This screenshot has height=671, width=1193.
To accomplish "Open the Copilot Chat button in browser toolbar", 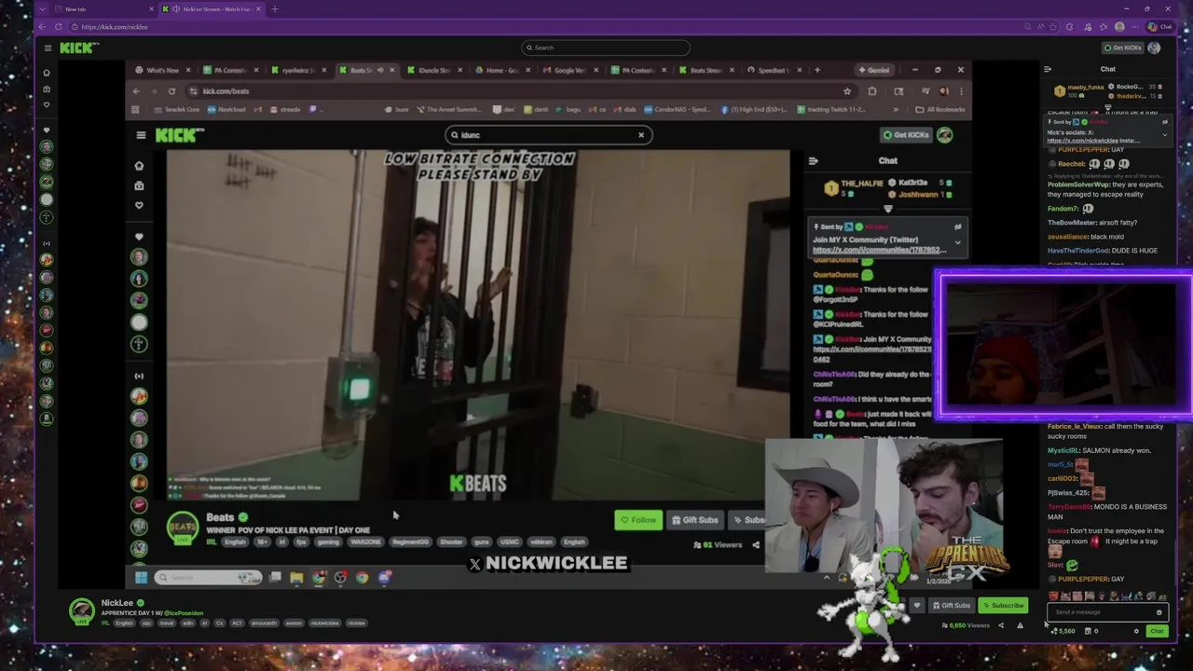I will 1159,27.
